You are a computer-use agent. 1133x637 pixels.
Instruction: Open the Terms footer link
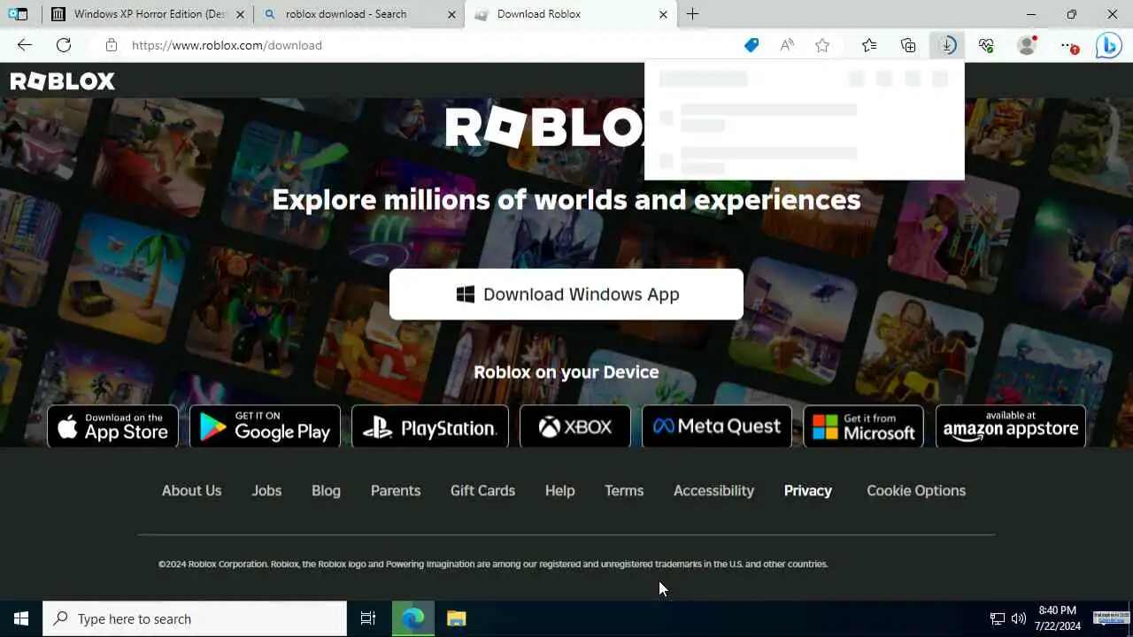[x=624, y=490]
